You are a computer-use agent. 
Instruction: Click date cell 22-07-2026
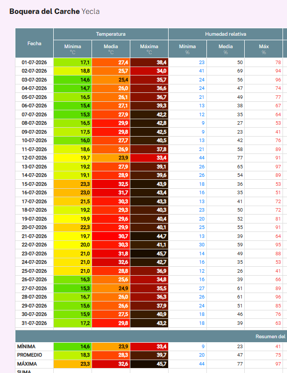pos(34,244)
